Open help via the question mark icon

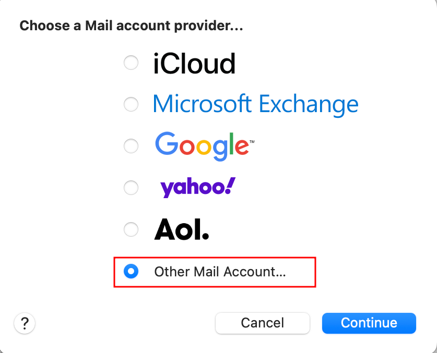click(24, 323)
